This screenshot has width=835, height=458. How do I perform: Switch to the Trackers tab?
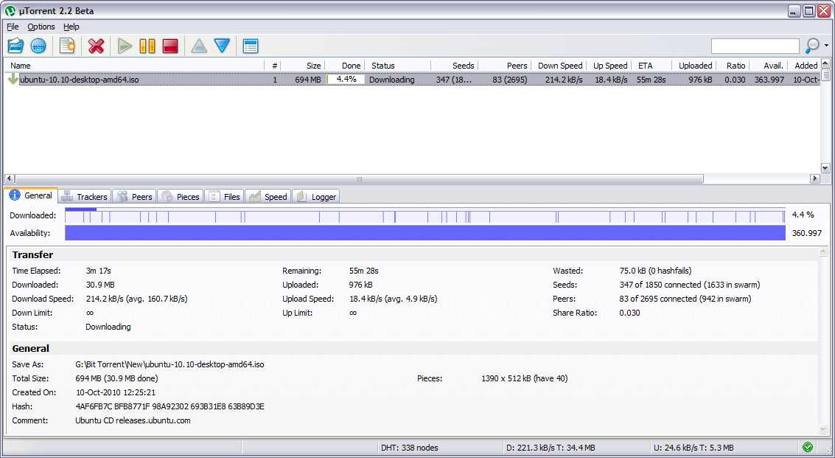pos(84,197)
